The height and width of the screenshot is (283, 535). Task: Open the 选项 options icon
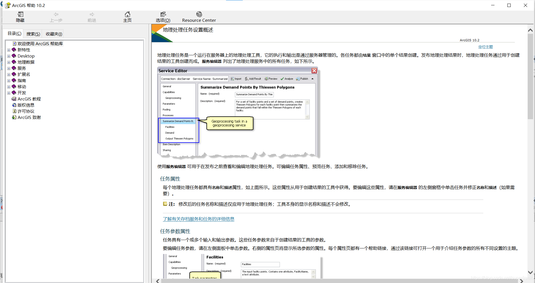pos(163,14)
